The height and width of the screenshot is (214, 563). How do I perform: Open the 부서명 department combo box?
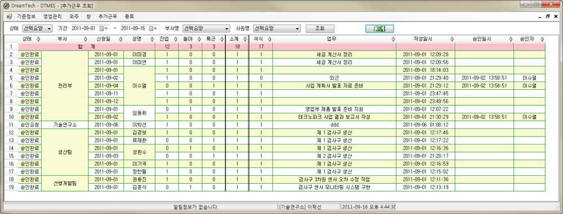[206, 29]
